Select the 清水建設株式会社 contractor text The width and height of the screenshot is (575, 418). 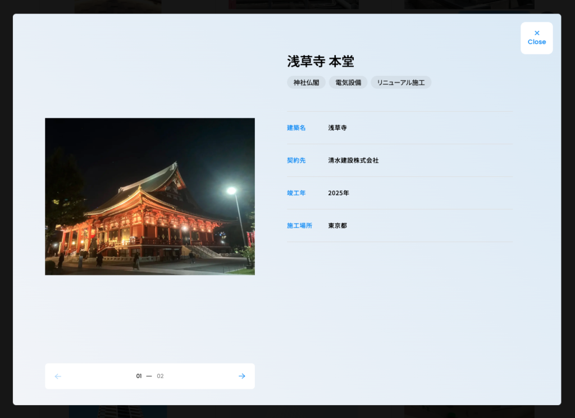tap(353, 160)
